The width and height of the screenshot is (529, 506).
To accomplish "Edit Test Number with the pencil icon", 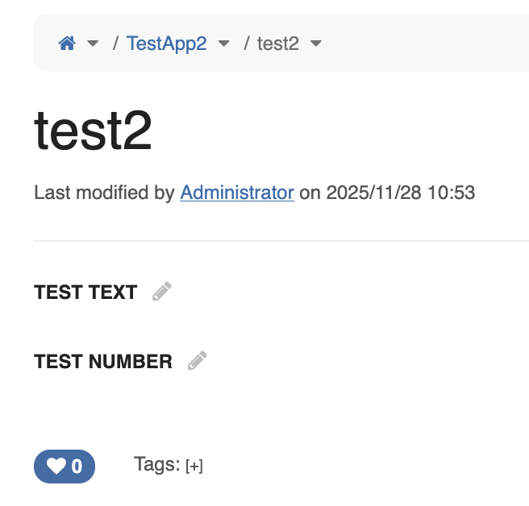I will [x=197, y=361].
